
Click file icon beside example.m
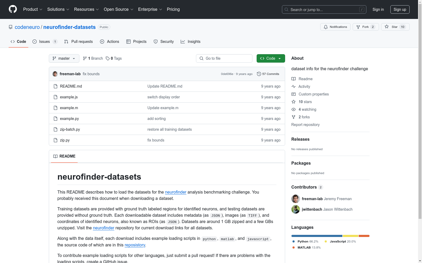tap(55, 108)
